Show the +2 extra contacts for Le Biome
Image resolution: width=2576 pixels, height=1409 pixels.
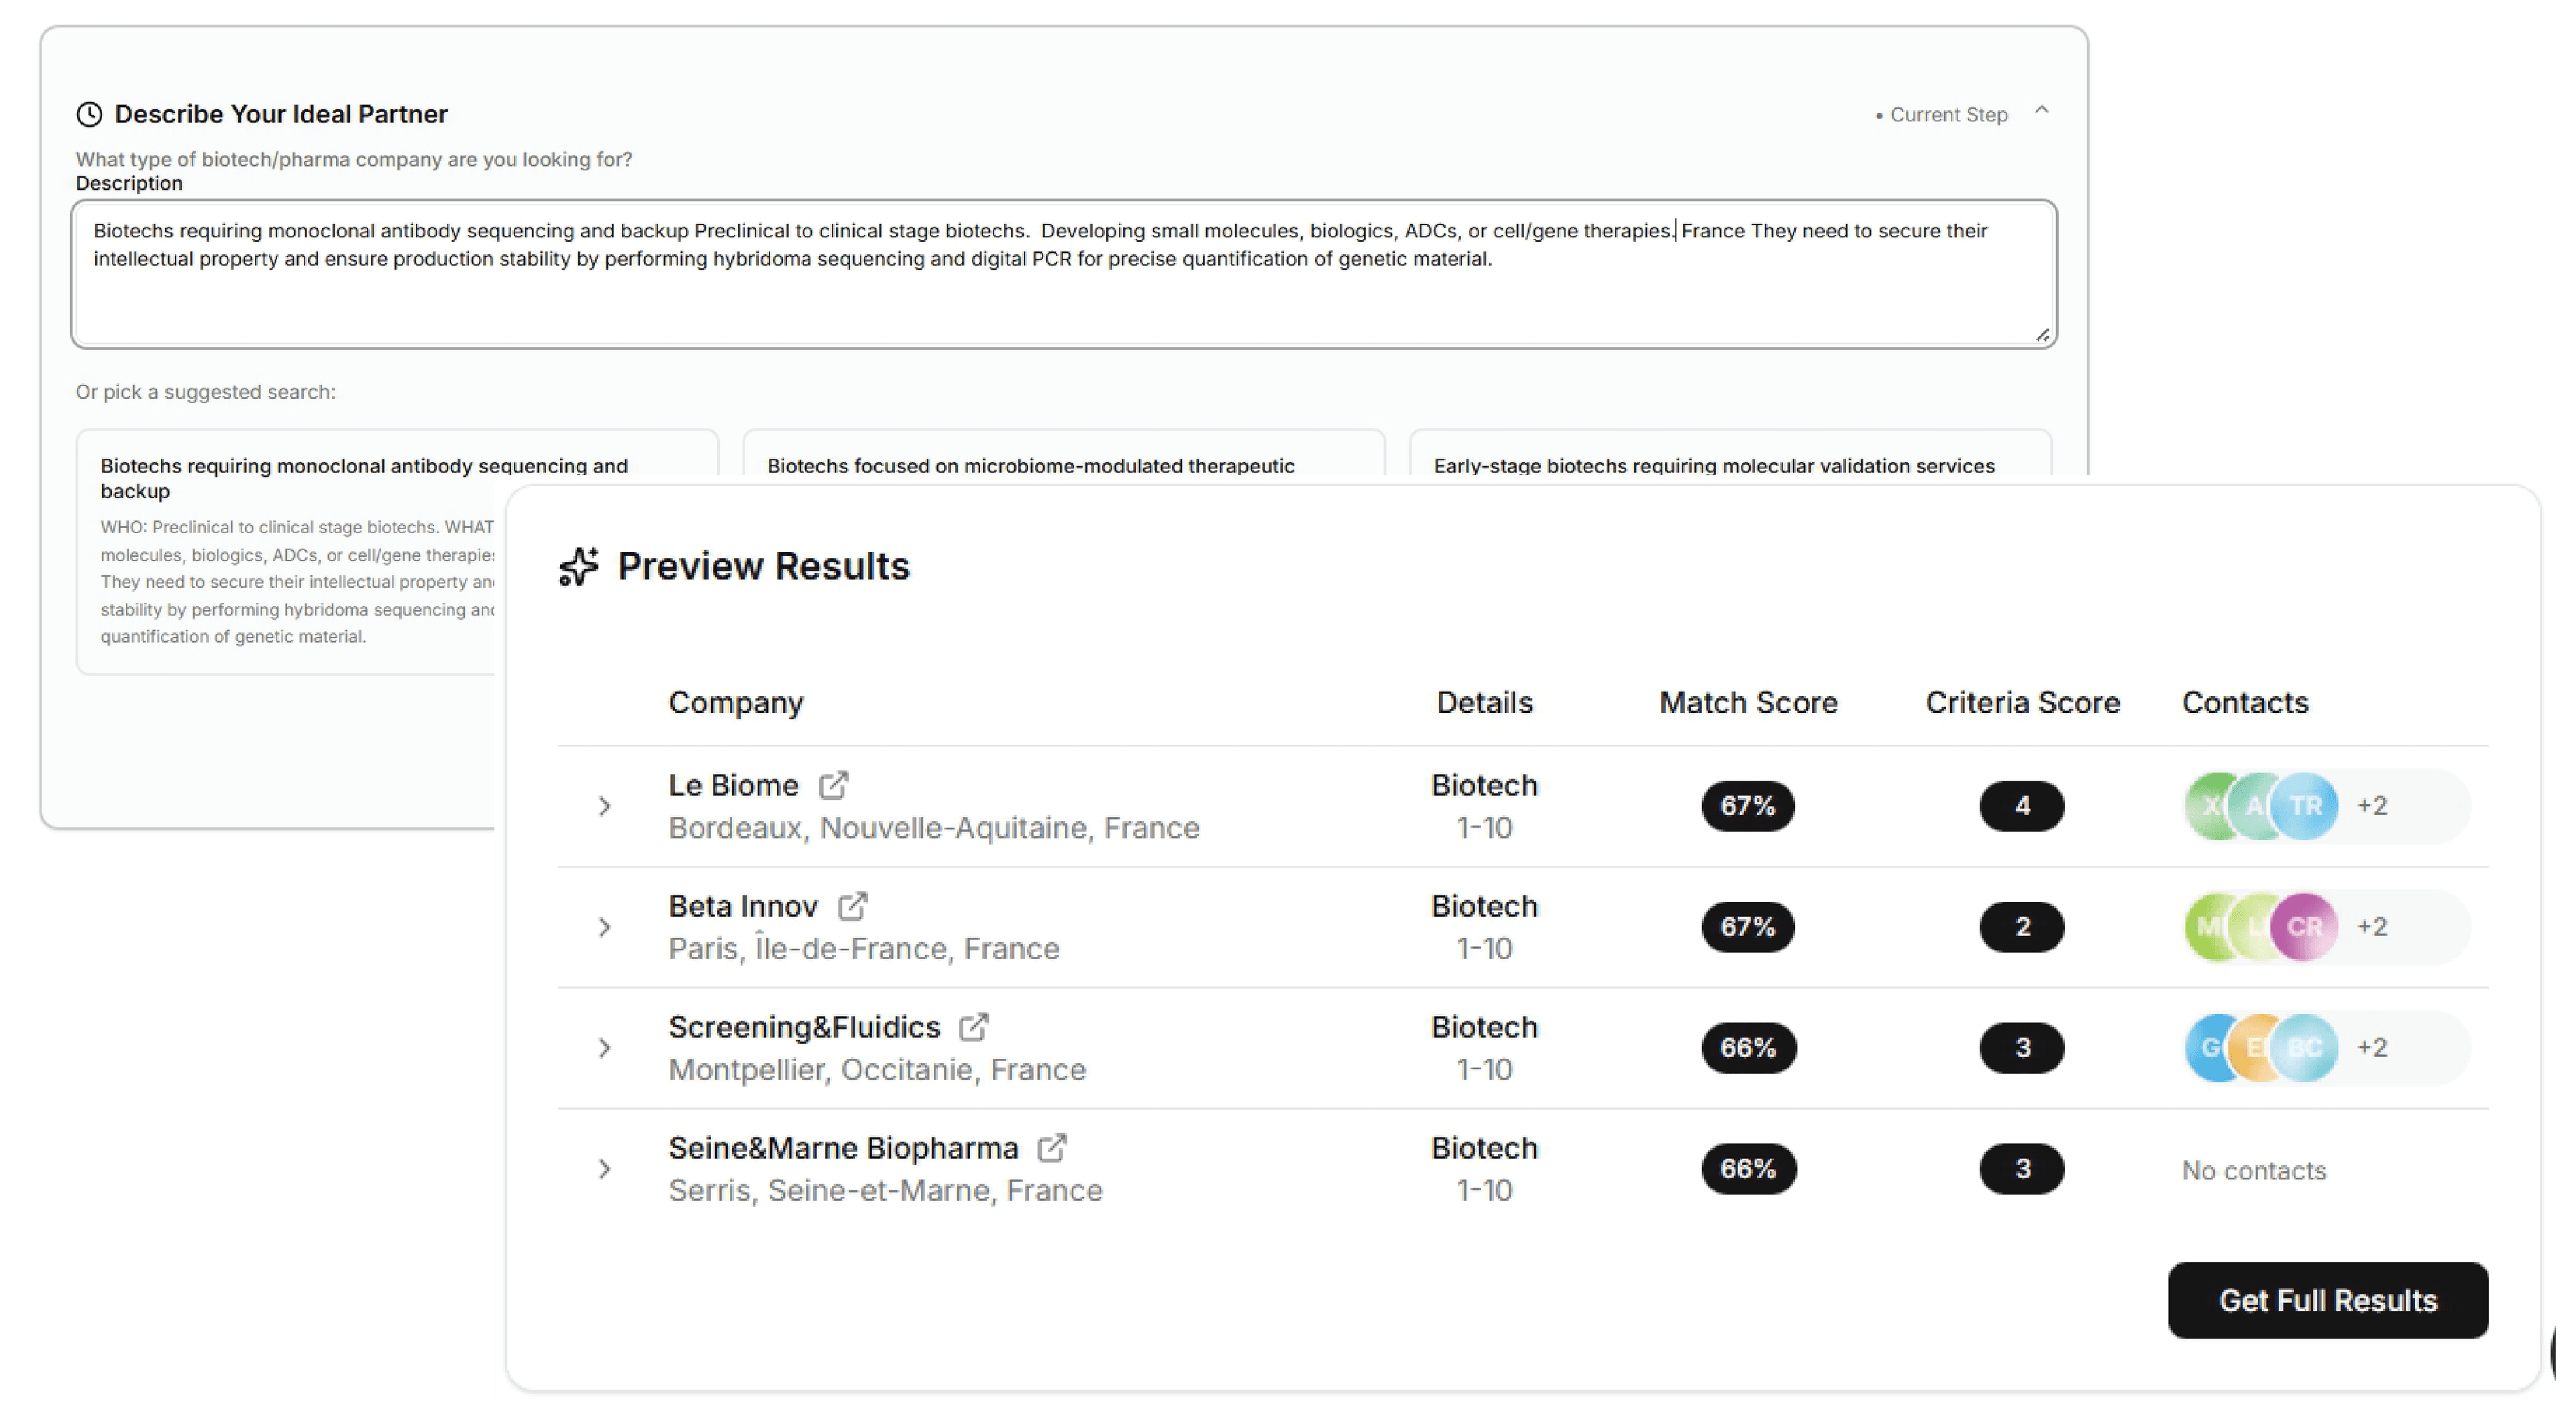2372,806
